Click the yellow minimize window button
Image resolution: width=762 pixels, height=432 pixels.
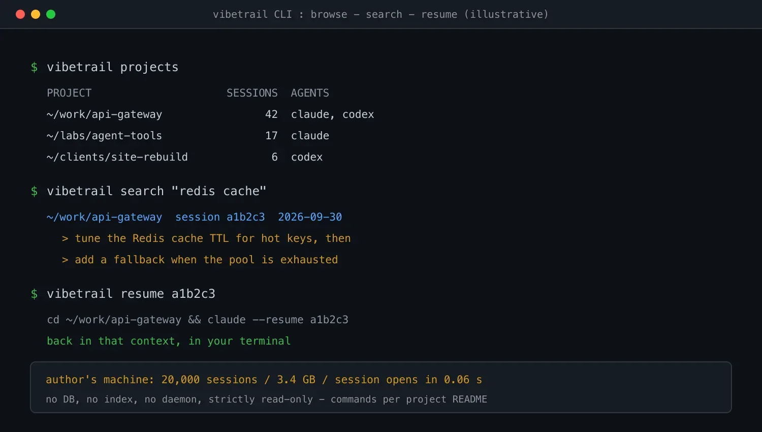[x=36, y=14]
